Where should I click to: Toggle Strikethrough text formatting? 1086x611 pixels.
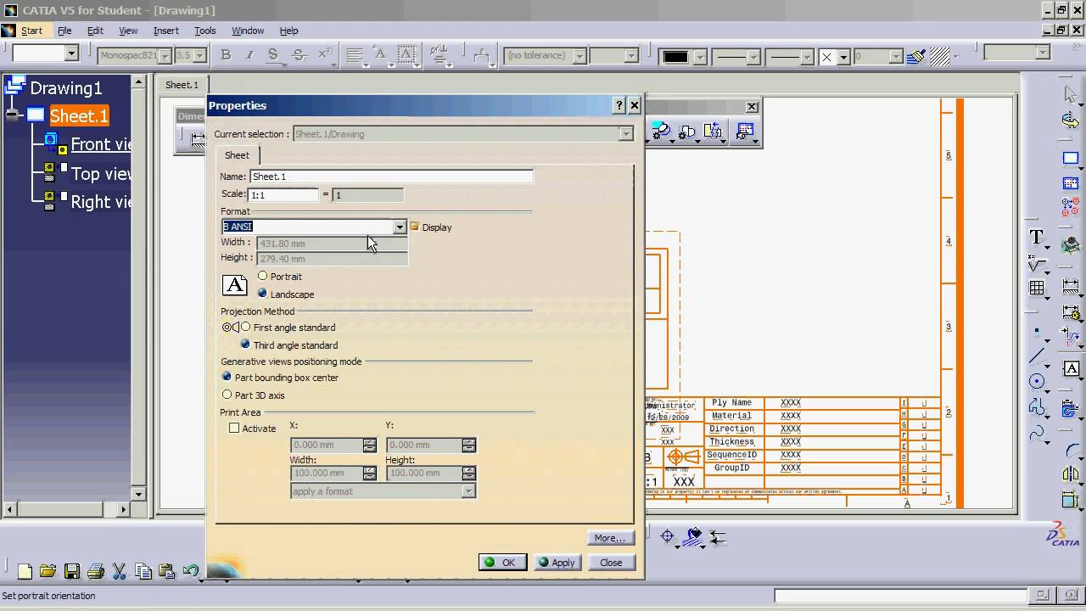[x=298, y=55]
